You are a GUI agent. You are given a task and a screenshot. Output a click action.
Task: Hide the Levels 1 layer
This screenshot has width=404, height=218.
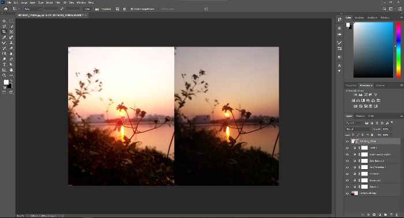(347, 148)
